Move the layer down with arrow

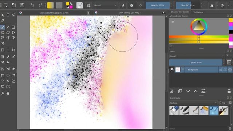[x=188, y=91]
